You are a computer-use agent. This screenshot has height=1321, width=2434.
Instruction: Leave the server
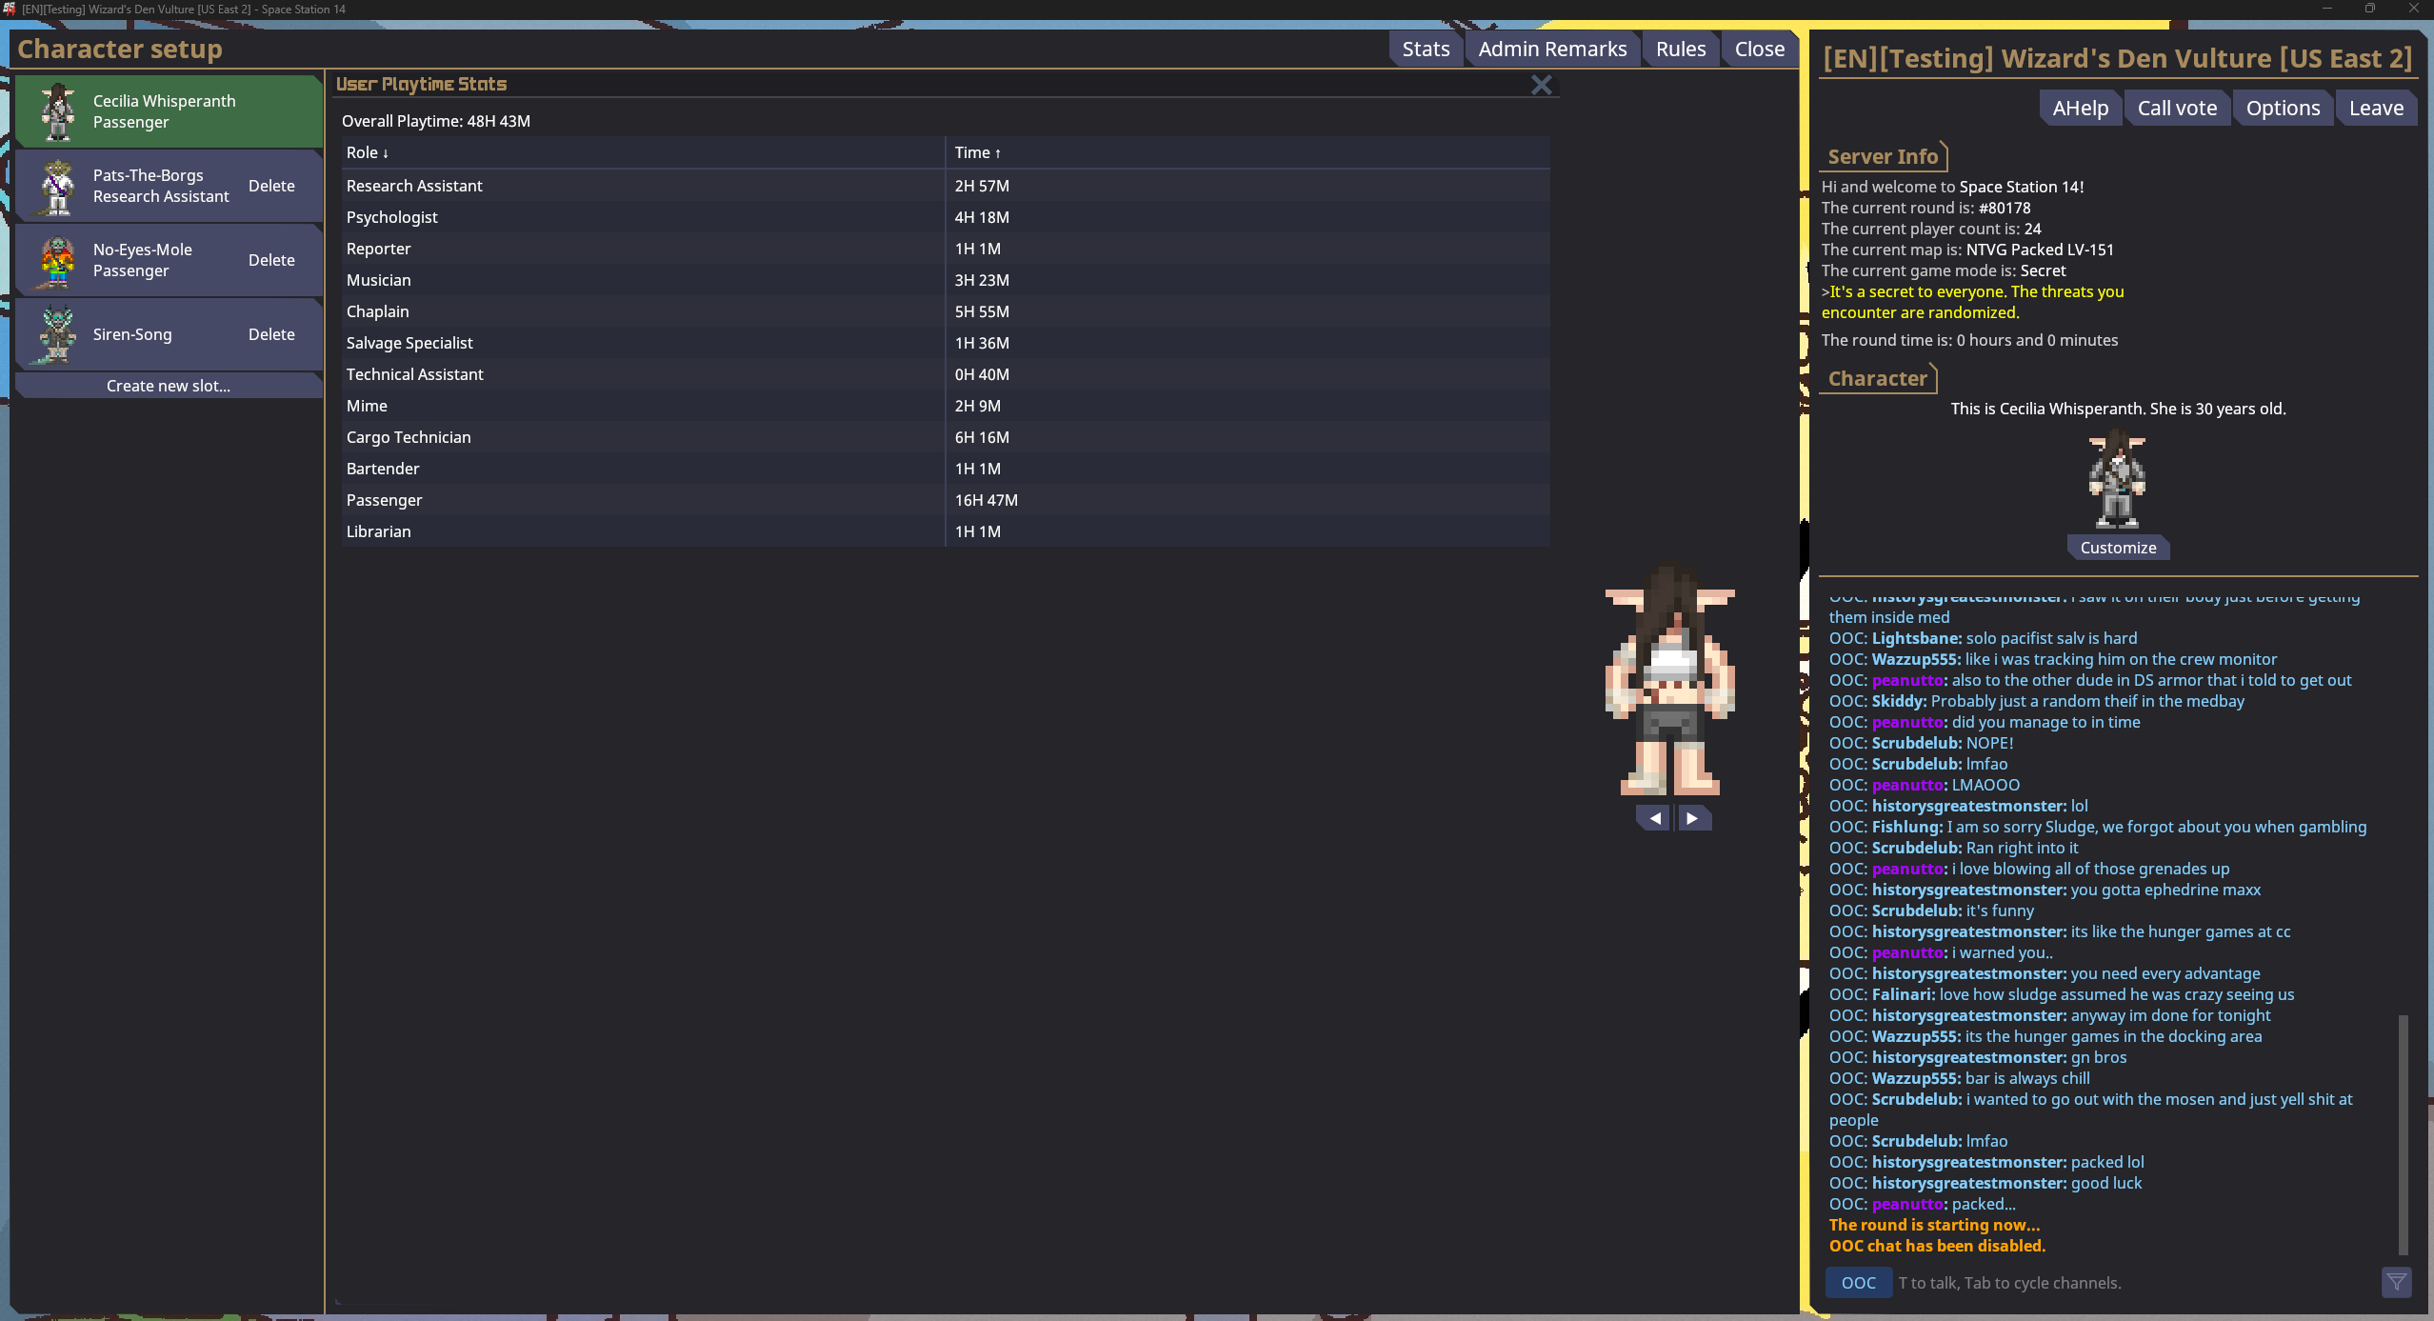pyautogui.click(x=2376, y=108)
